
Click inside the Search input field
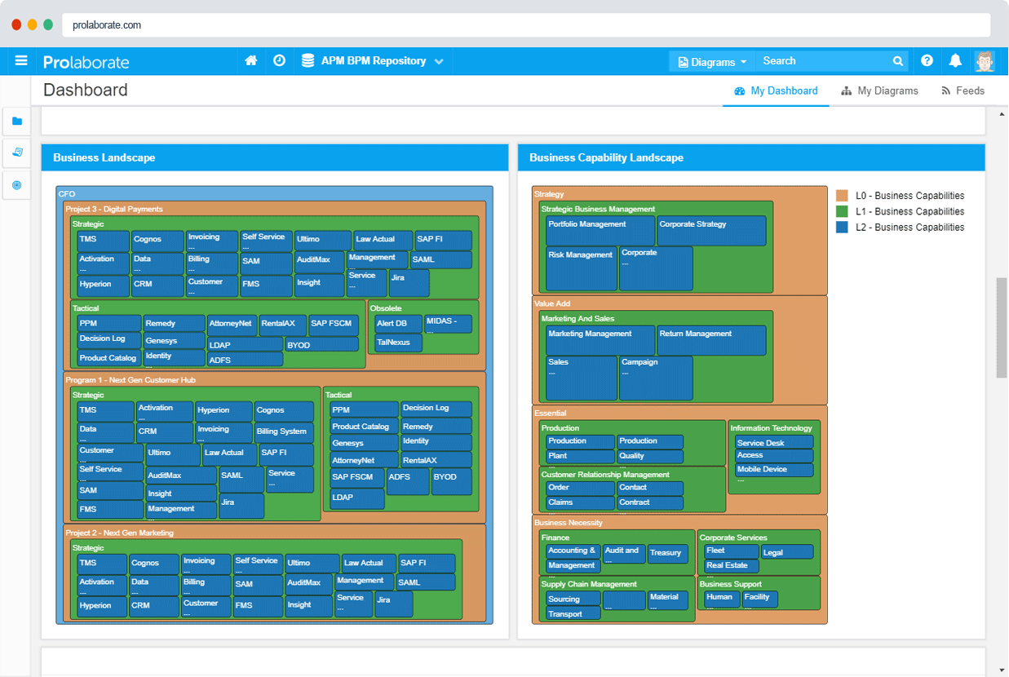point(824,61)
